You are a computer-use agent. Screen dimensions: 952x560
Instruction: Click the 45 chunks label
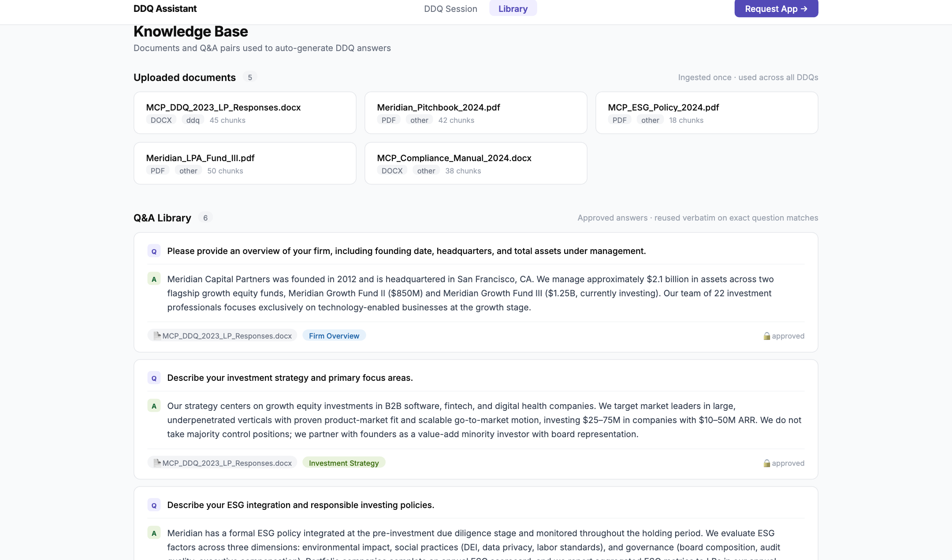tap(227, 120)
